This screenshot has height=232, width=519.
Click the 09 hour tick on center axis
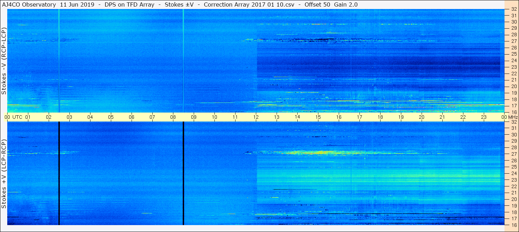194,117
